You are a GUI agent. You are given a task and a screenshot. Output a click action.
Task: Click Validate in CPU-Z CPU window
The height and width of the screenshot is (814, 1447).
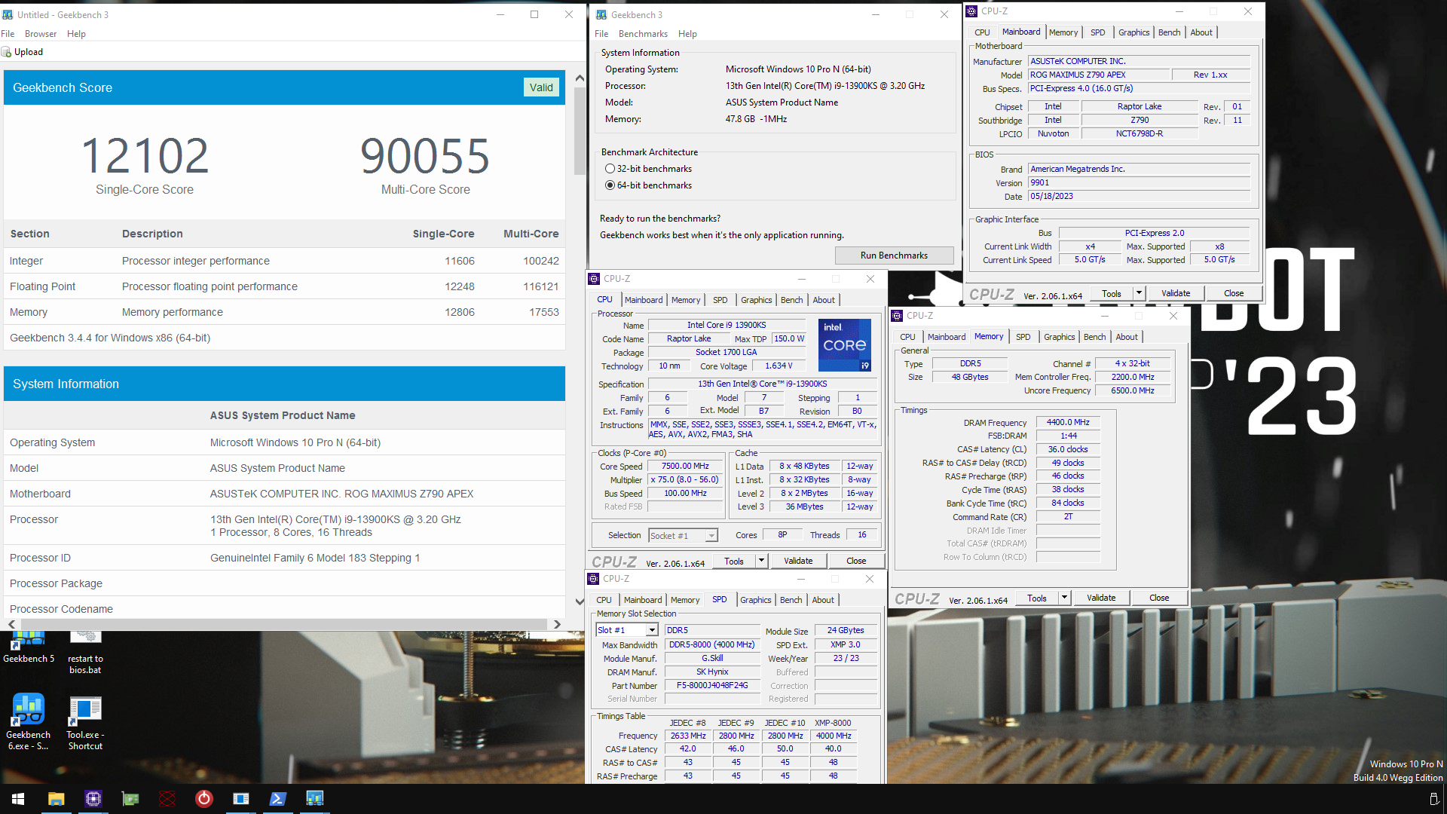(798, 561)
